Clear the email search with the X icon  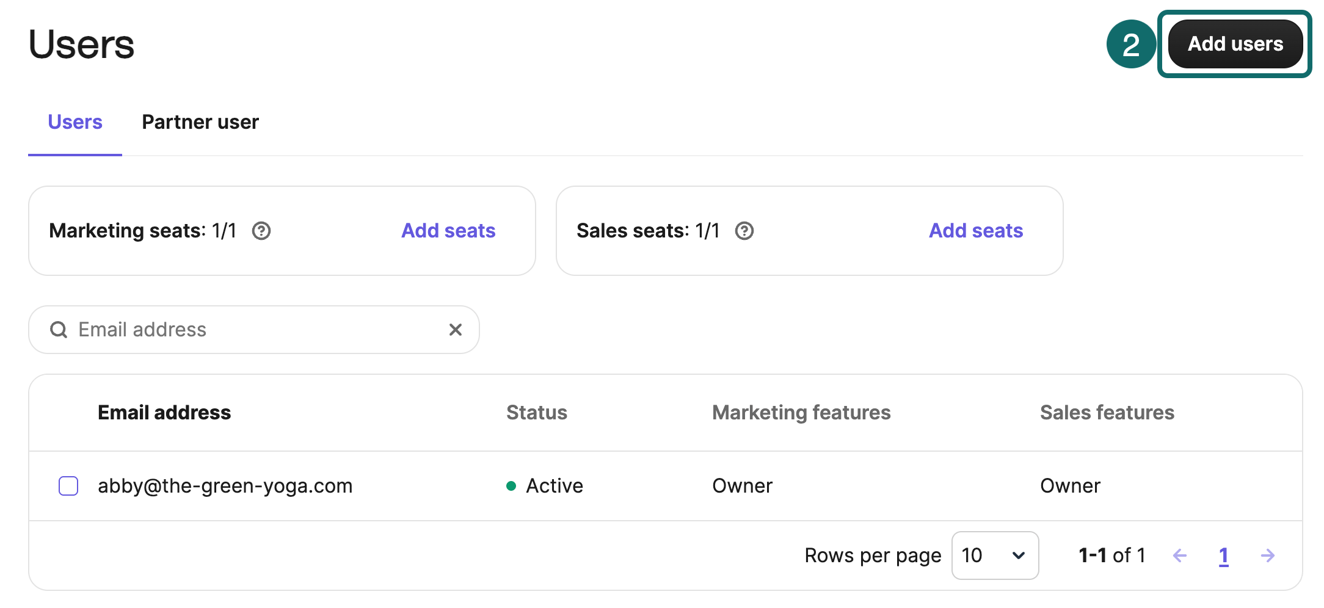point(455,330)
